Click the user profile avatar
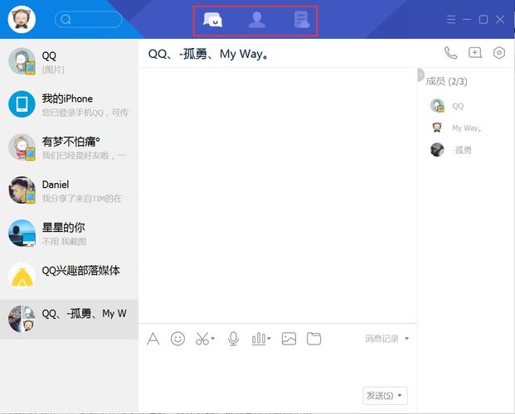This screenshot has width=515, height=414. [22, 19]
